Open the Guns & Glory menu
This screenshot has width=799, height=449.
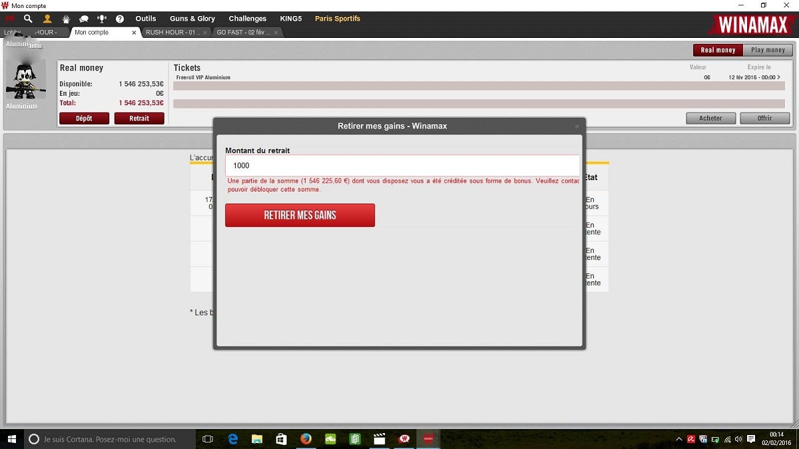(x=192, y=19)
